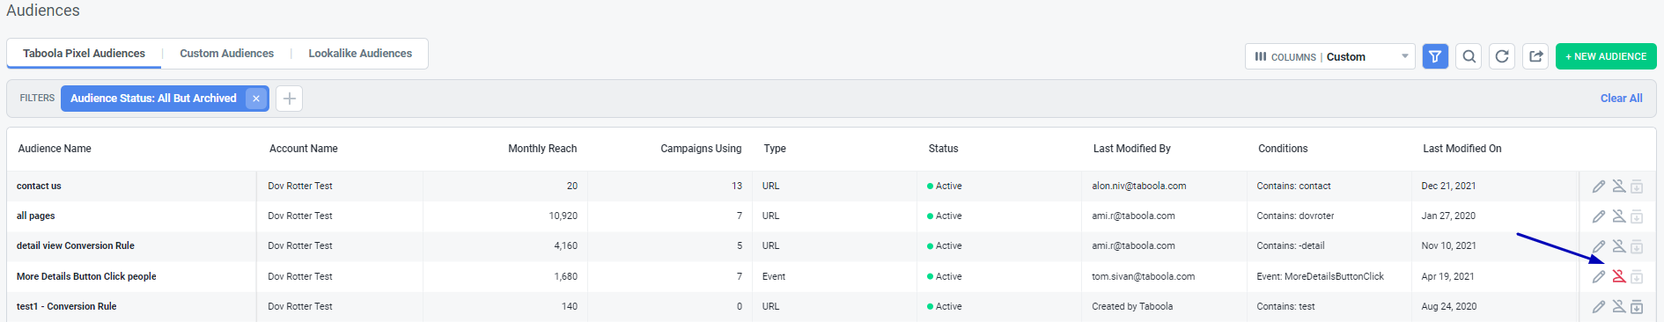1664x322 pixels.
Task: Remove Audience Status filter chip
Action: click(256, 99)
